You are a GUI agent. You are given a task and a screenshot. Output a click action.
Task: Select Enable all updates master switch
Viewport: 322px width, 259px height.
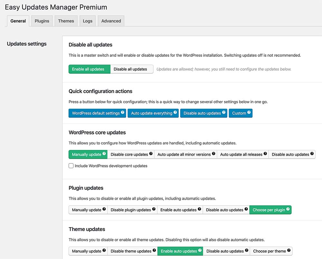tap(88, 69)
